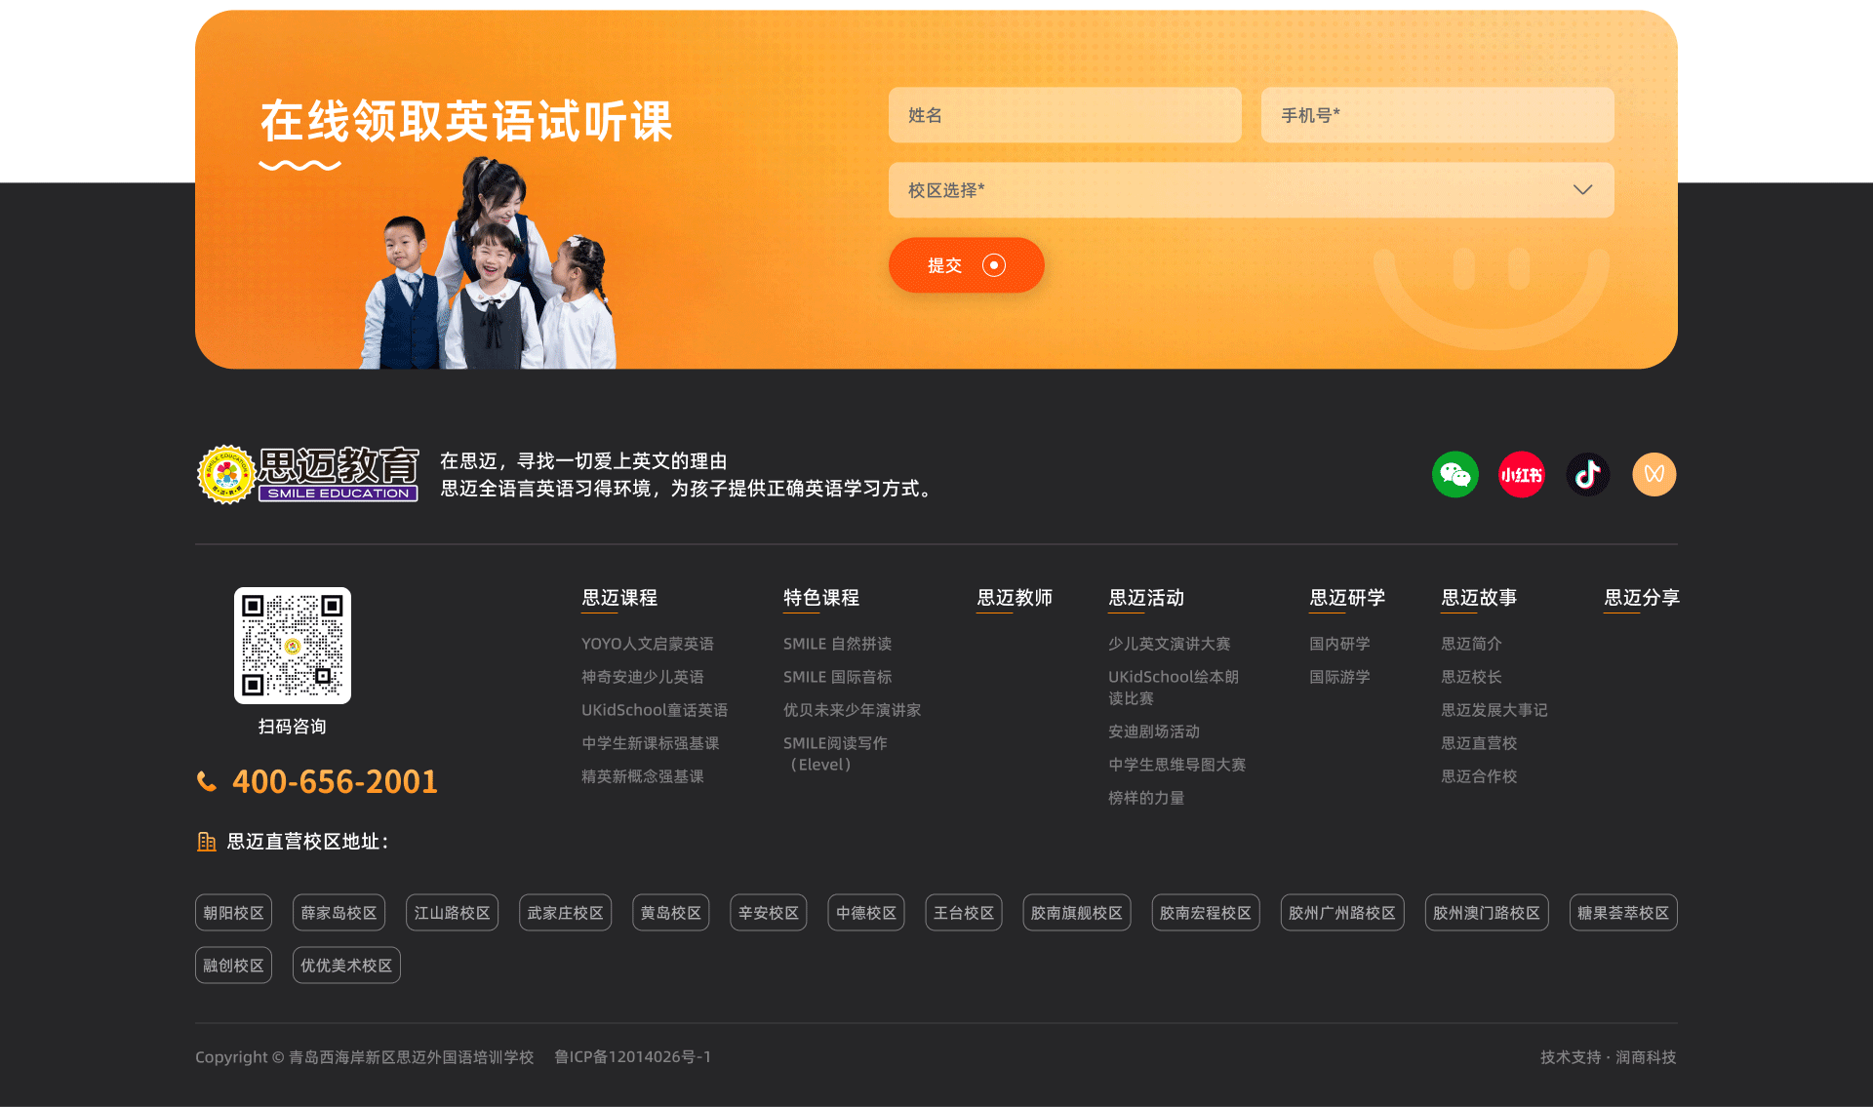
Task: Select the 中德校区 campus tag
Action: point(865,913)
